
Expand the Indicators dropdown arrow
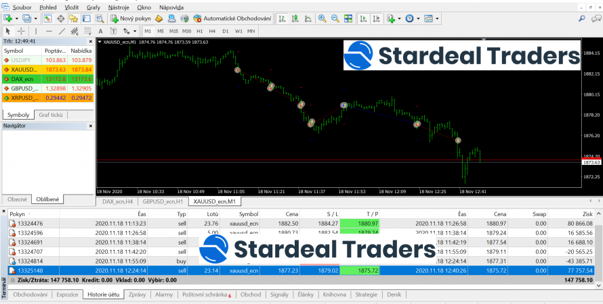(x=400, y=18)
